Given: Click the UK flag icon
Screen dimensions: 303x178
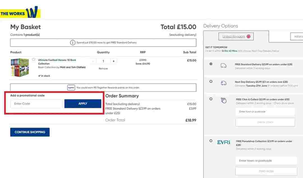Looking at the screenshot, I should pos(249,36).
